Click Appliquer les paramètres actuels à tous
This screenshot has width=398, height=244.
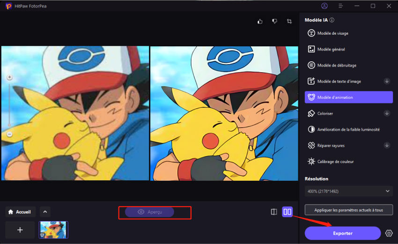(349, 210)
